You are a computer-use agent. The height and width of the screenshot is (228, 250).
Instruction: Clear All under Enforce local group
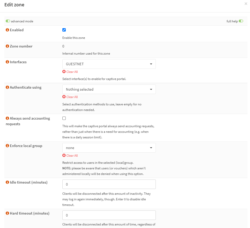(70, 156)
